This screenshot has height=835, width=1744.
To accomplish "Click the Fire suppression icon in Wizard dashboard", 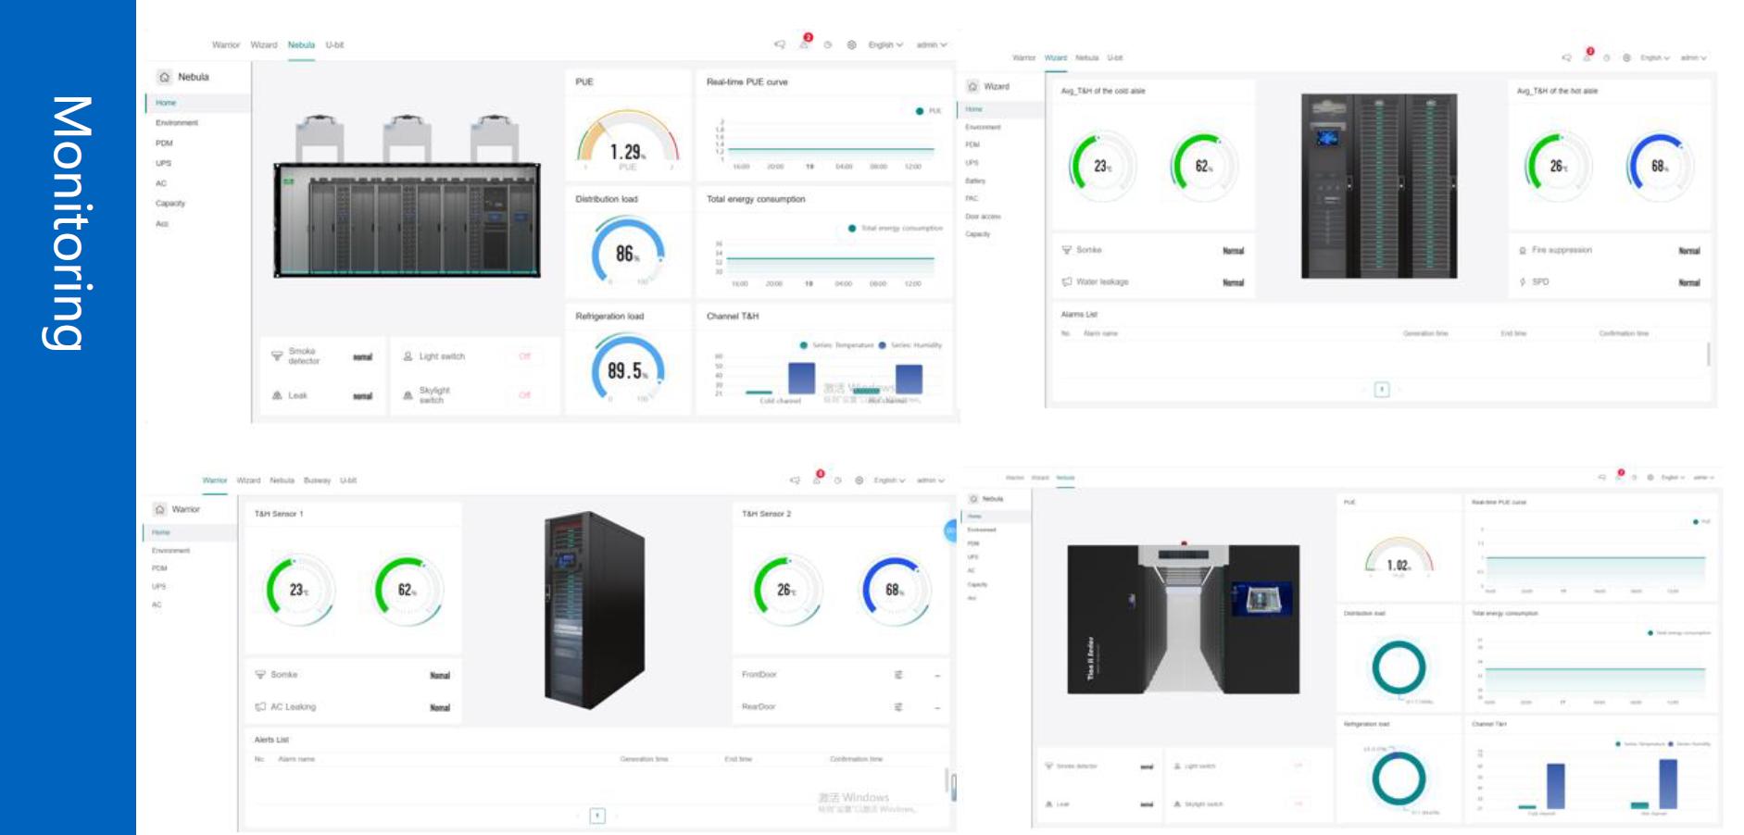I will point(1523,251).
